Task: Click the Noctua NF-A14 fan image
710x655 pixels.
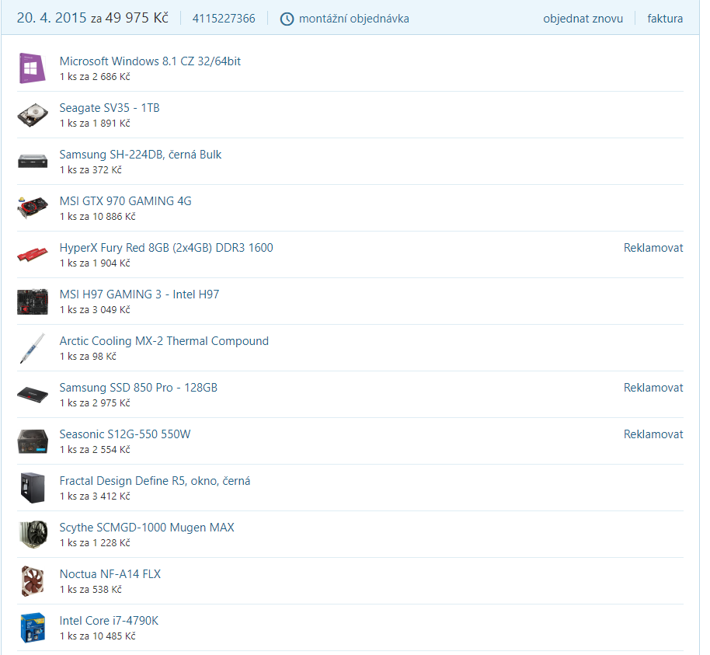Action: click(x=33, y=581)
